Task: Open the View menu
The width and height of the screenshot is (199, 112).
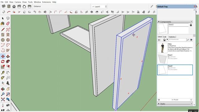Action: point(11,2)
